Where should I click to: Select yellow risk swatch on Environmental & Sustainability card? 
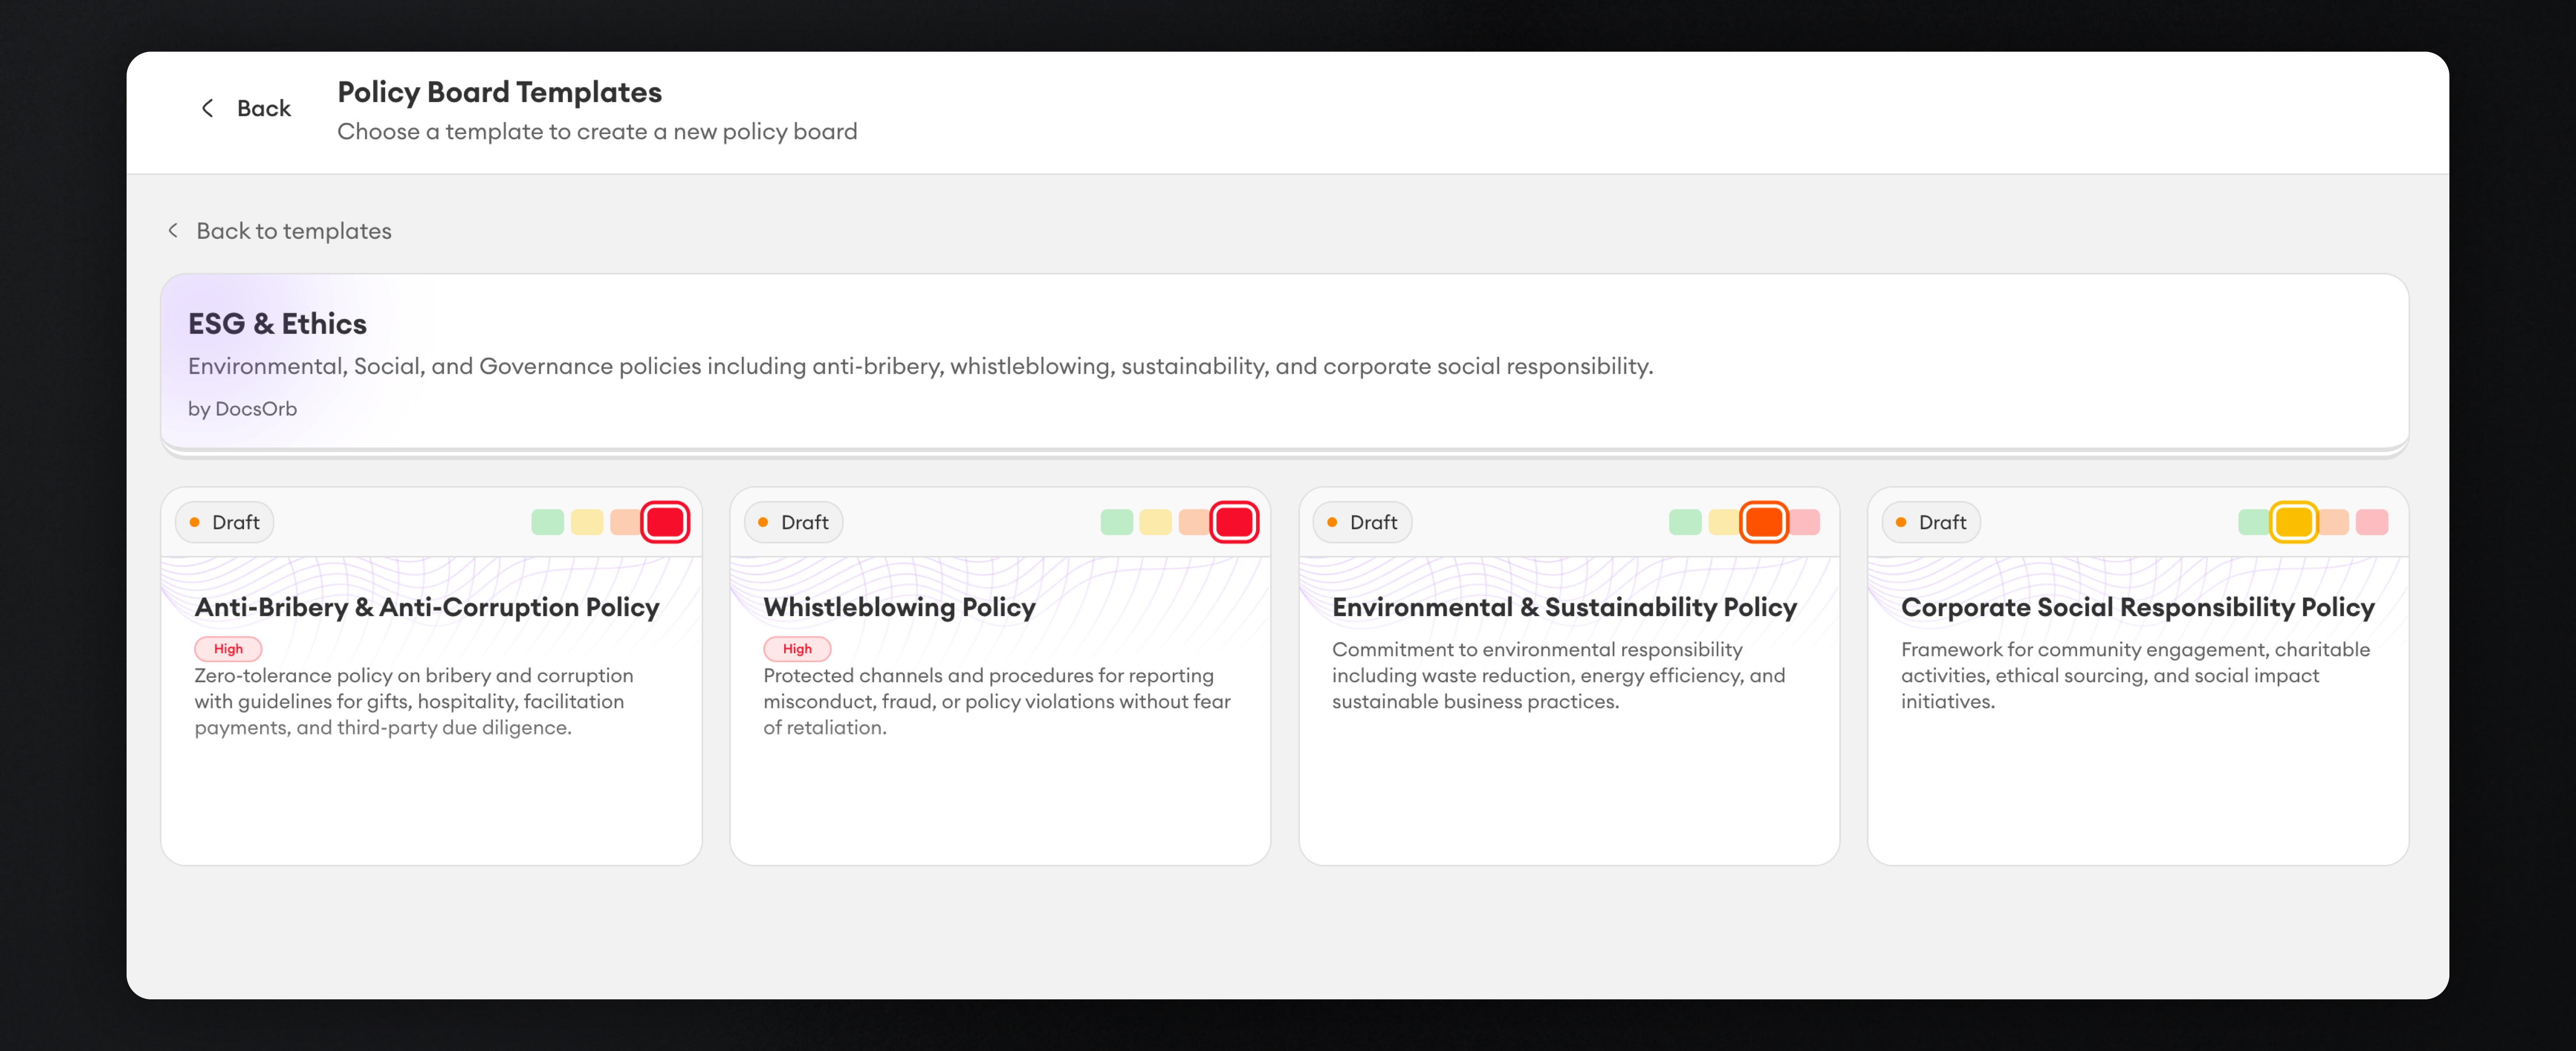point(1724,522)
